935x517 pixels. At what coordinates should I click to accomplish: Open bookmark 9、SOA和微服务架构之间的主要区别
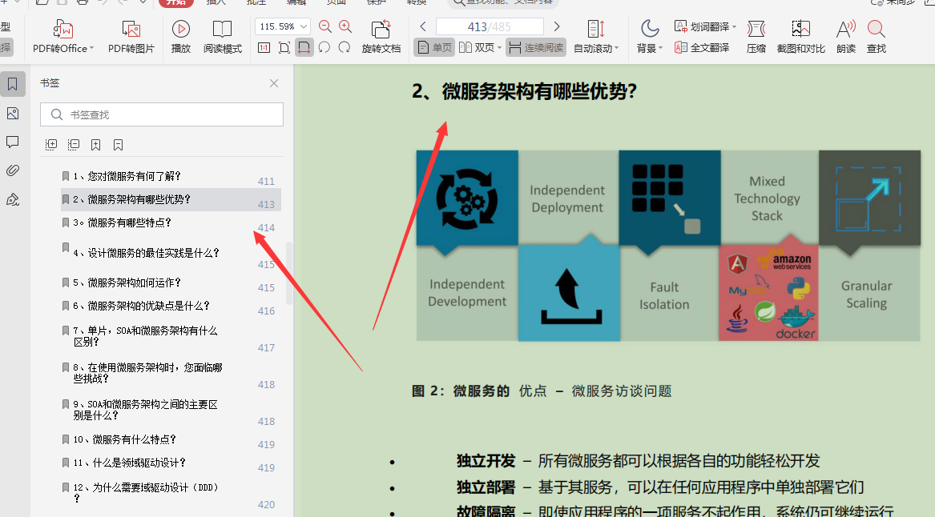(145, 410)
